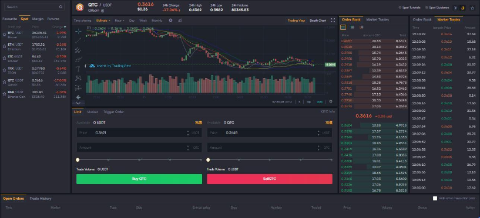
Task: Select the trend line drawing tool
Action: click(x=78, y=40)
